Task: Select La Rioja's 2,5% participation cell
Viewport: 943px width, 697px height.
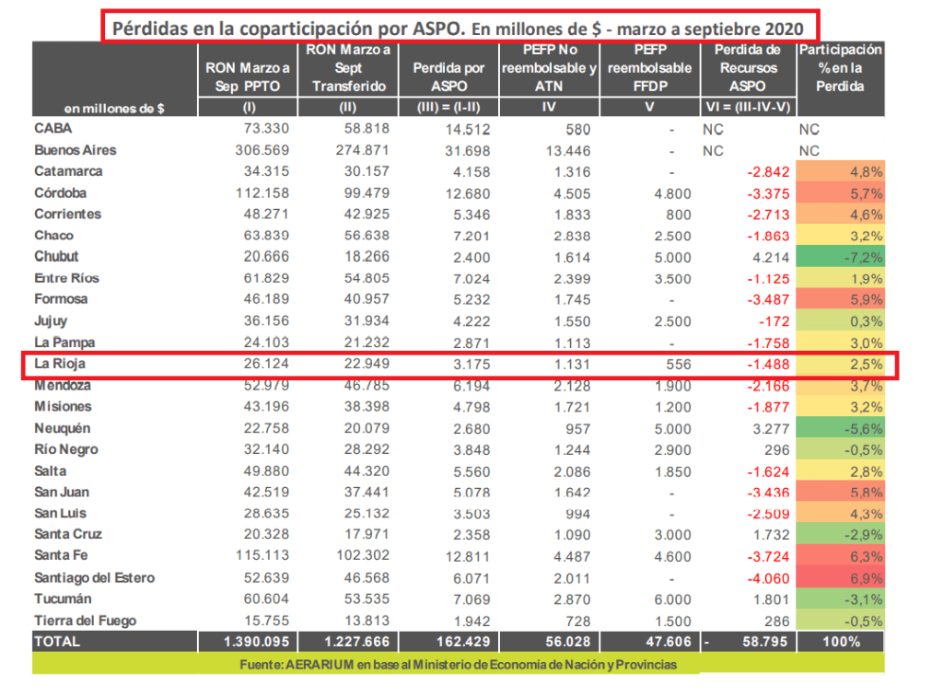Action: pyautogui.click(x=840, y=365)
